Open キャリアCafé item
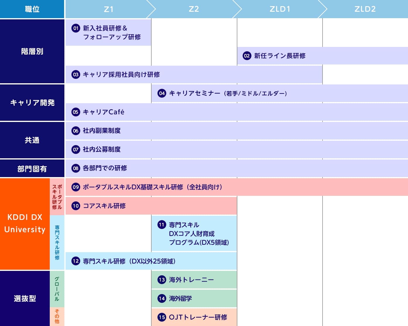 pyautogui.click(x=237, y=112)
